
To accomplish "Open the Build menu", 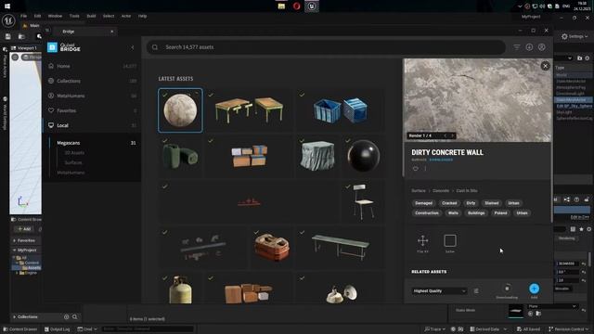I will tap(91, 16).
